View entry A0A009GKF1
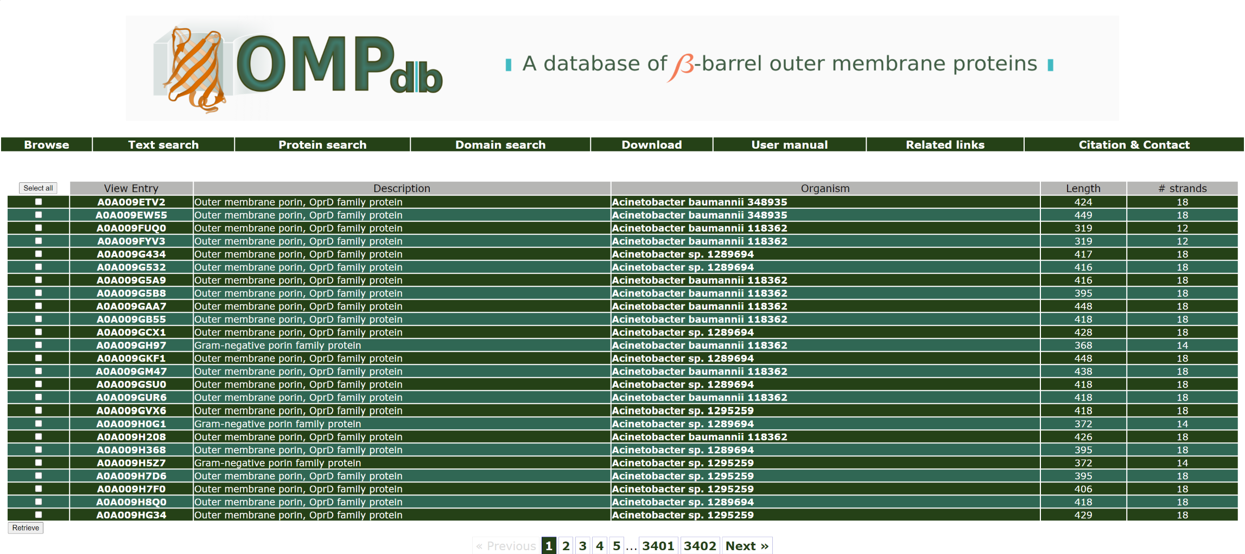This screenshot has width=1245, height=554. (131, 358)
